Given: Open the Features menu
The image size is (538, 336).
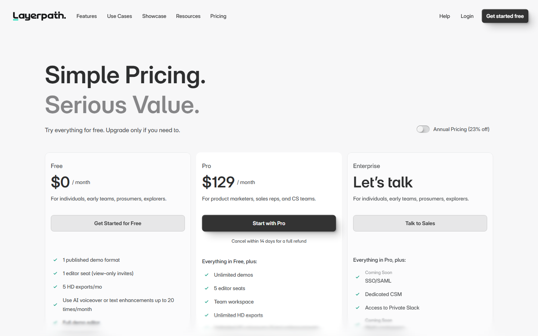Looking at the screenshot, I should pos(87,16).
